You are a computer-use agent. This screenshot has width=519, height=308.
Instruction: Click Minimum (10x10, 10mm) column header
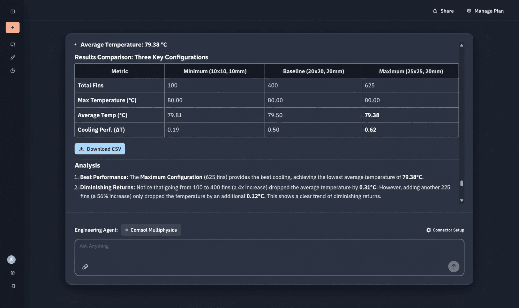[215, 71]
